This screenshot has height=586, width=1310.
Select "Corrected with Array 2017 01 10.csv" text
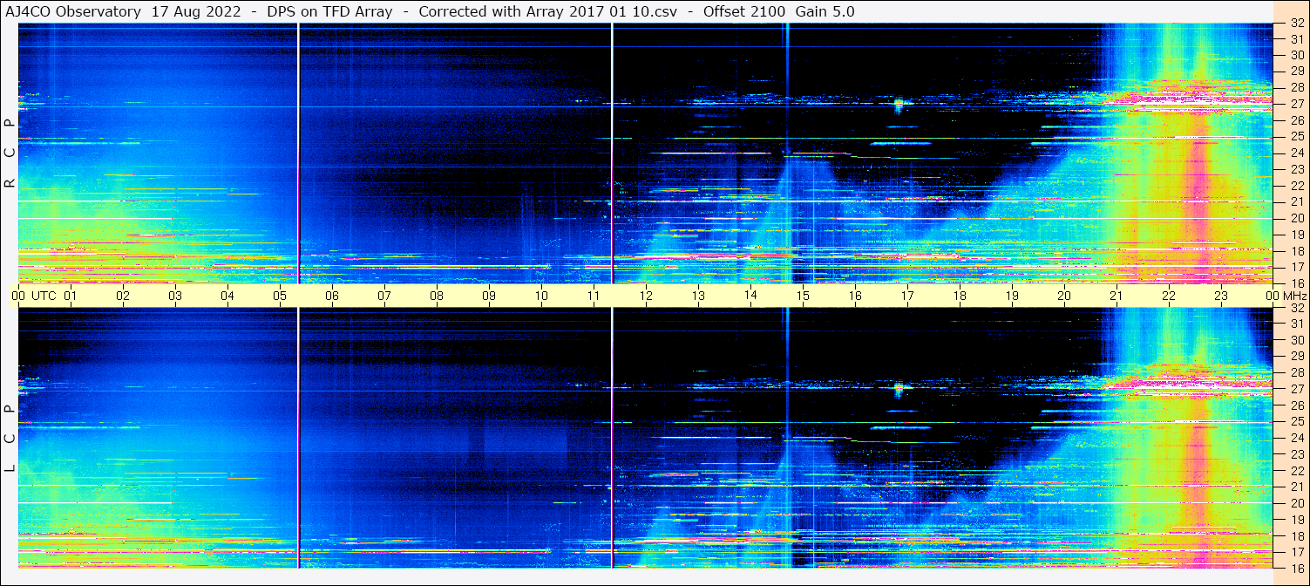point(550,11)
